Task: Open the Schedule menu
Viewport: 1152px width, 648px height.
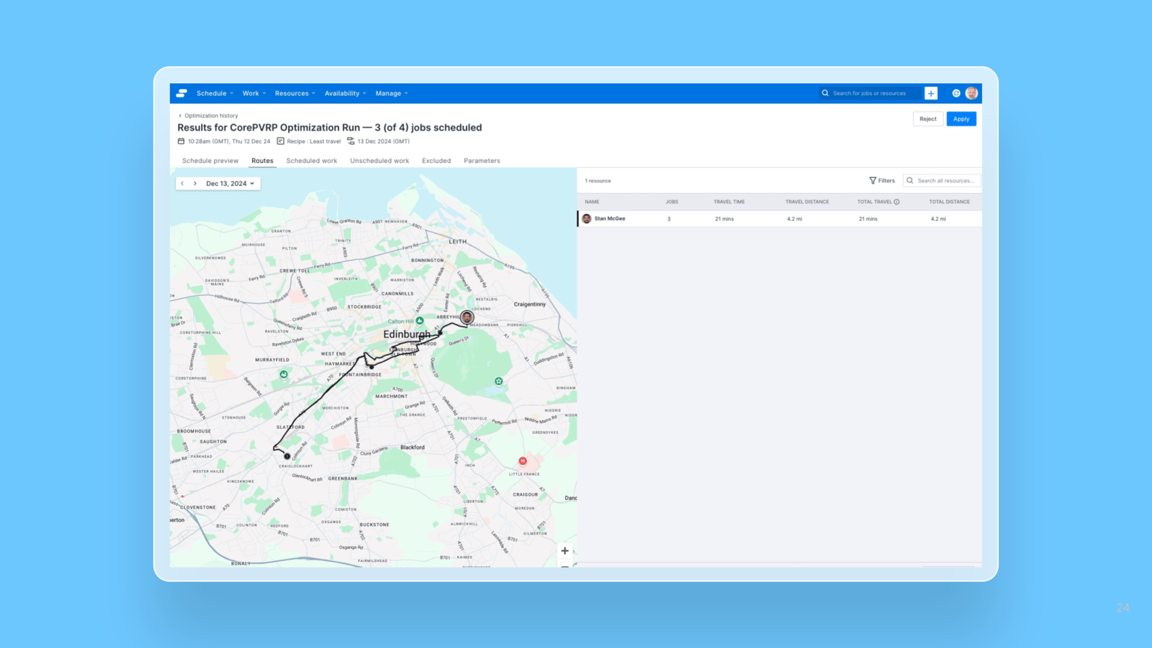Action: tap(215, 93)
